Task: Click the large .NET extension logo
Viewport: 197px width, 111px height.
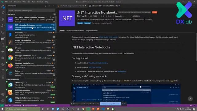Action: coord(67,18)
